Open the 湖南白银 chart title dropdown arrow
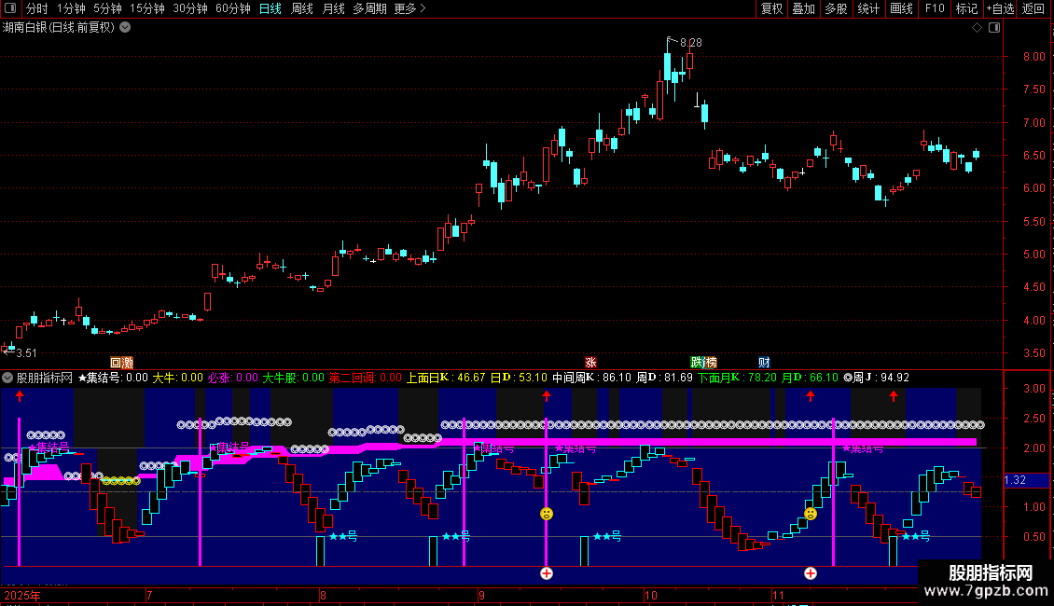 coord(125,27)
